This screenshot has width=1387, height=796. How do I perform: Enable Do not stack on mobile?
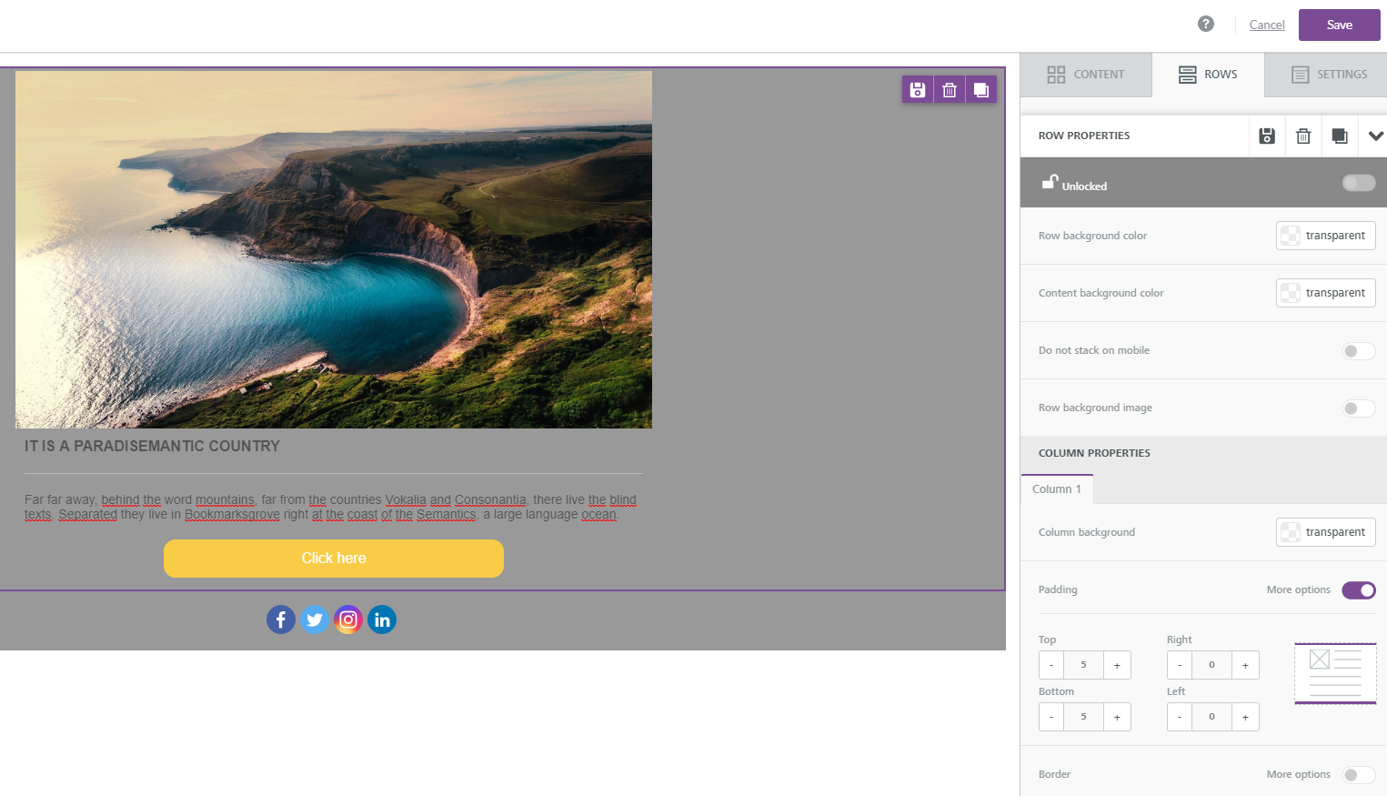[x=1359, y=351]
